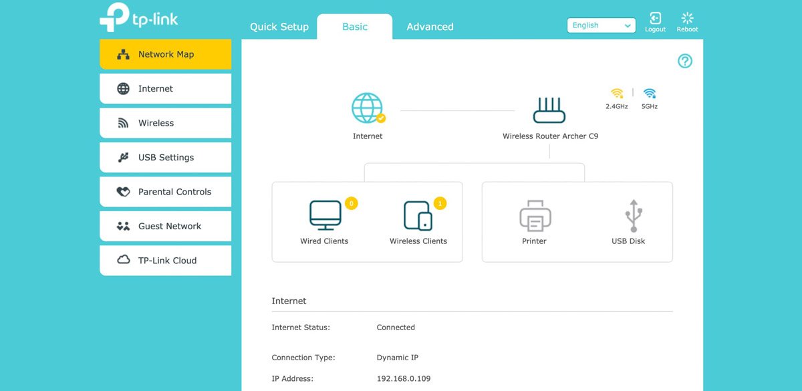Open Wired Clients monitor icon
This screenshot has height=391, width=802.
325,215
